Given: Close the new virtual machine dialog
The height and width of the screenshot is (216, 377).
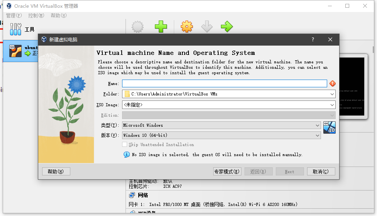Looking at the screenshot, I should click(330, 39).
